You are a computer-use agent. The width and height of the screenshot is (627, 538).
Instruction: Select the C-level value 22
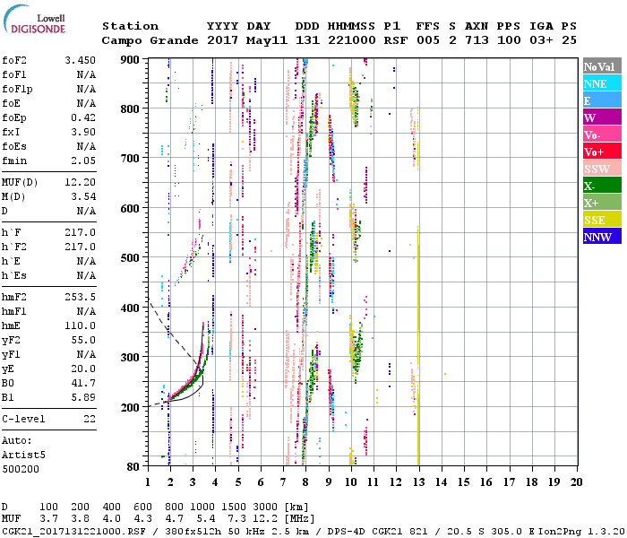tap(89, 418)
